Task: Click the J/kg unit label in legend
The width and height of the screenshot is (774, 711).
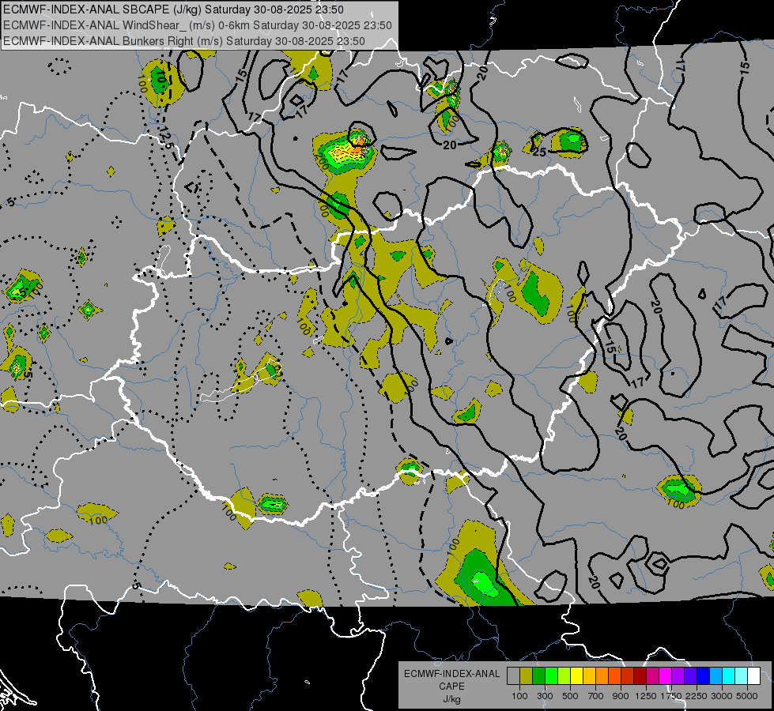Action: click(451, 699)
